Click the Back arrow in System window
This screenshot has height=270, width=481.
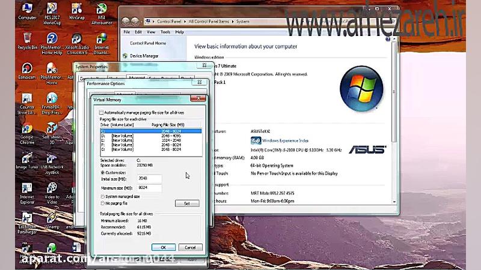[125, 21]
